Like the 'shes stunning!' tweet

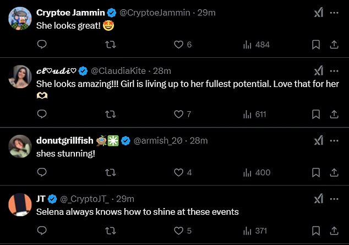(x=183, y=172)
